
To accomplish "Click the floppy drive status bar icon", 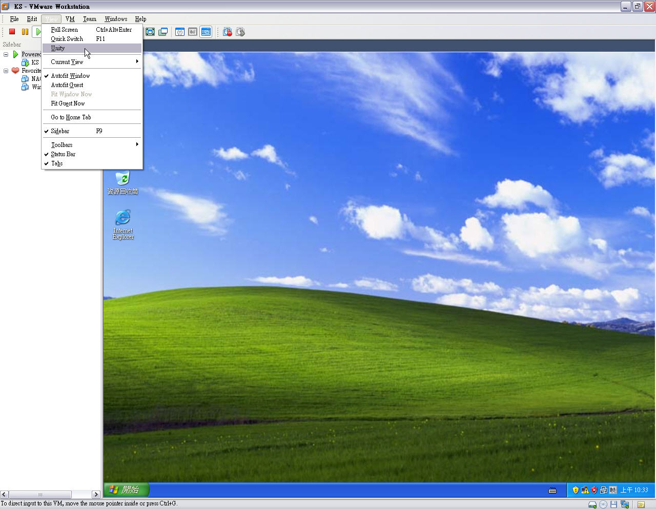I will [613, 504].
